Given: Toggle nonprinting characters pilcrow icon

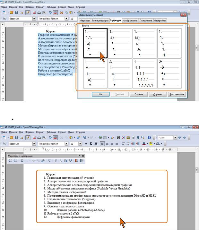Looking at the screenshot, I should click(138, 138).
